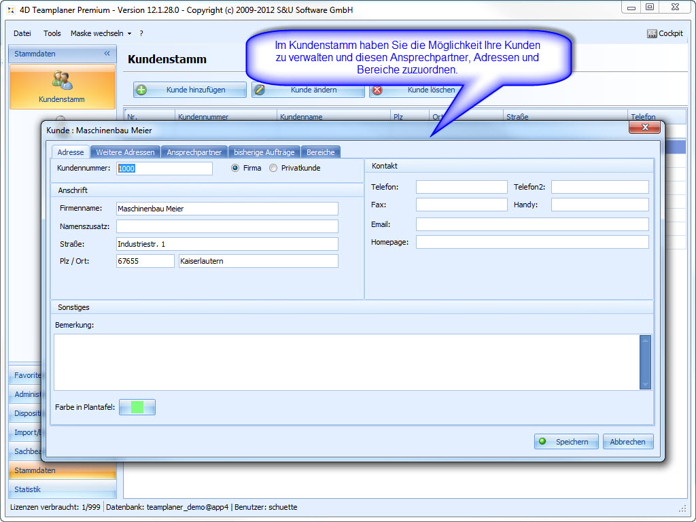The image size is (696, 522).
Task: Select the Privatkunde radio button
Action: point(273,168)
